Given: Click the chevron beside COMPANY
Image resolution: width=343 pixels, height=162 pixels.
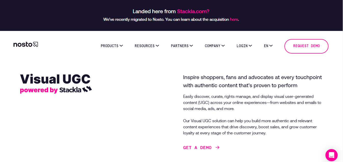Looking at the screenshot, I should (x=223, y=46).
